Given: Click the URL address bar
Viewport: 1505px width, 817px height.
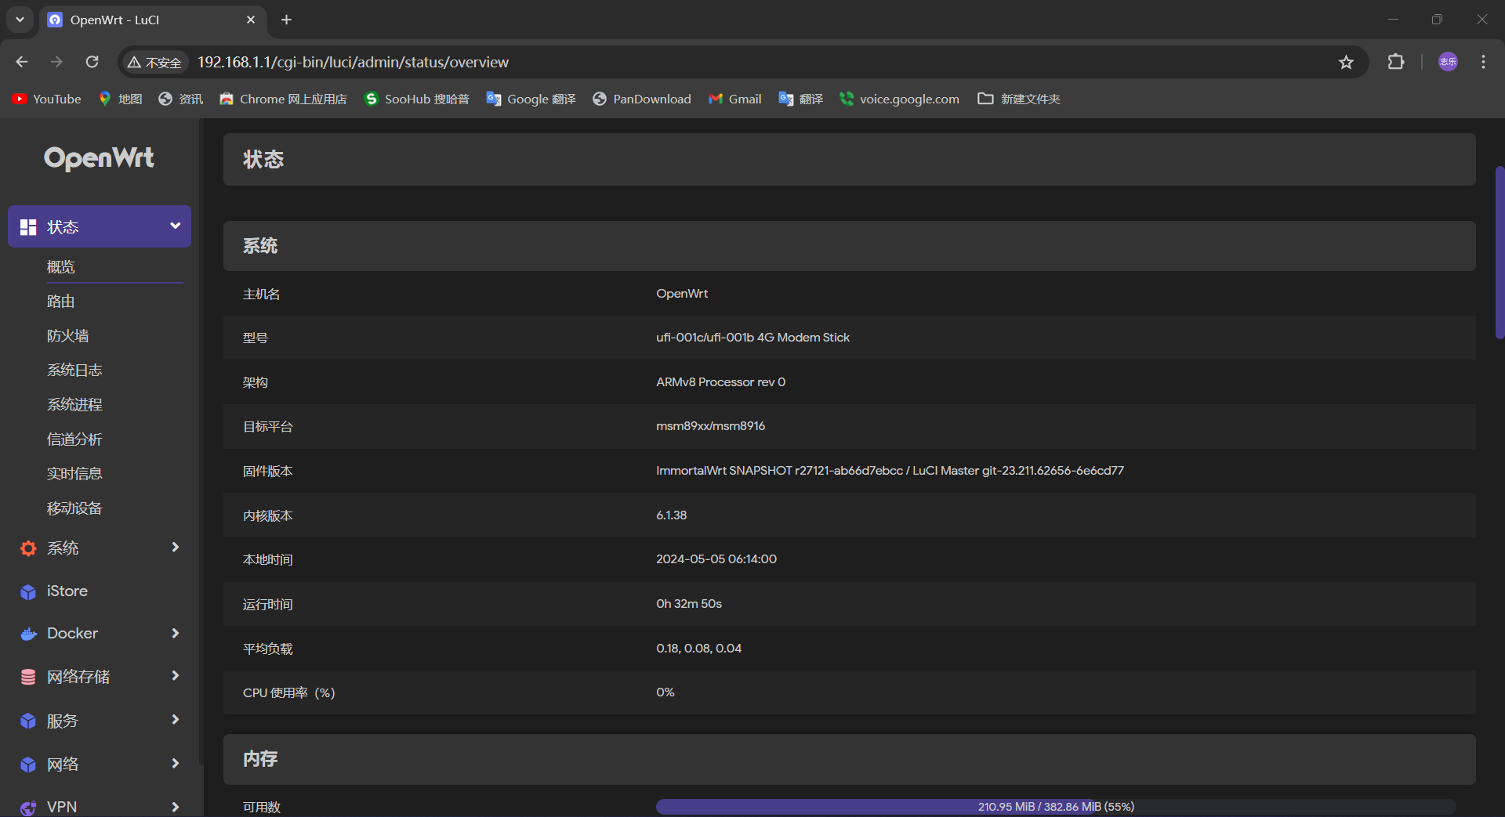Looking at the screenshot, I should point(705,62).
